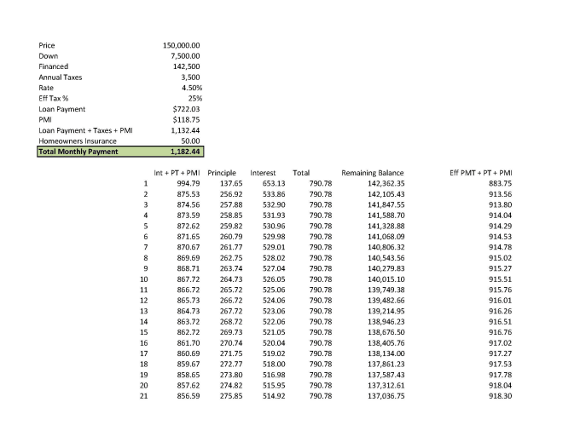Viewport: 580px width, 448px height.
Task: Click remaining balance 142,362.35
Action: (386, 184)
